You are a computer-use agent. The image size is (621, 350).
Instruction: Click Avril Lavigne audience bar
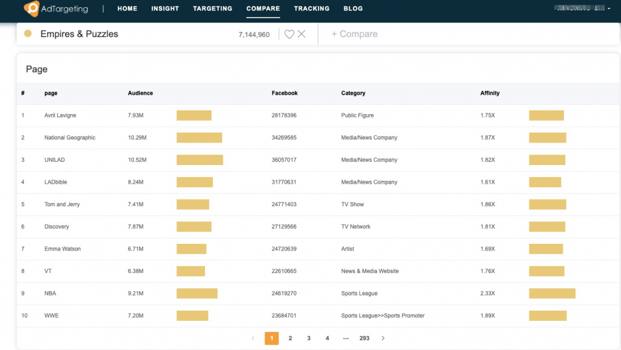click(x=194, y=115)
